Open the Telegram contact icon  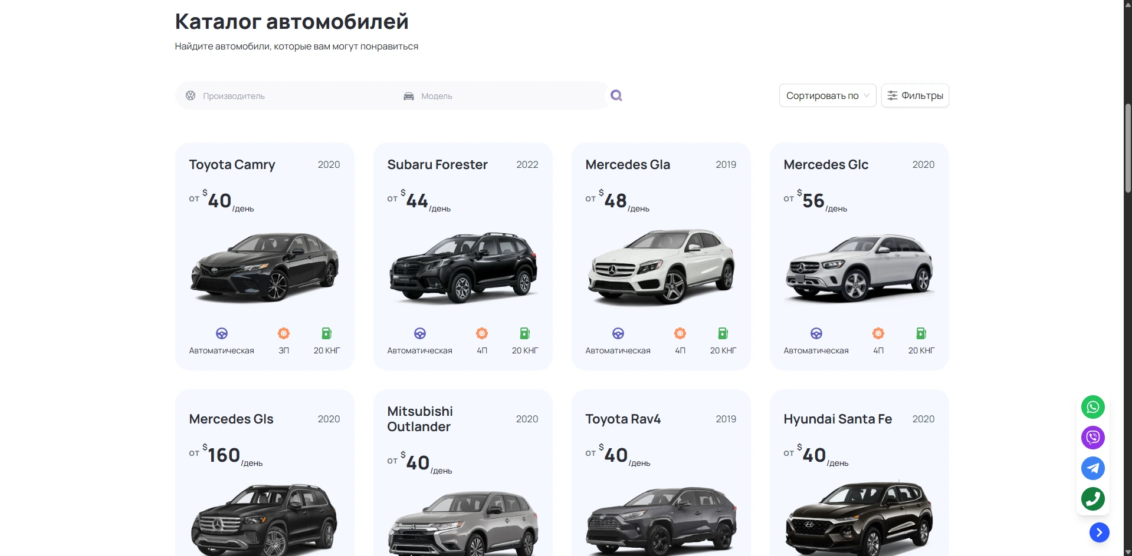tap(1092, 468)
